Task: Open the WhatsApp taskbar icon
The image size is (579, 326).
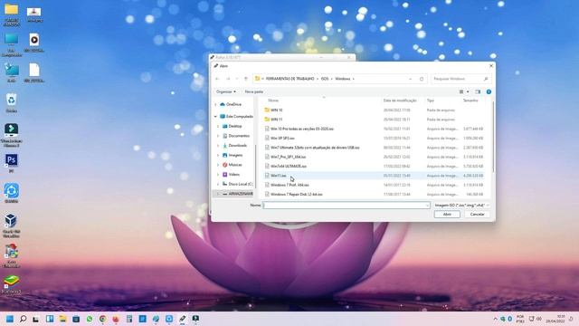Action: [90, 319]
